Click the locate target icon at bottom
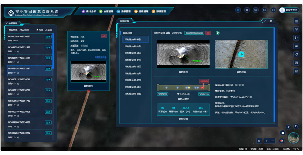The width and height of the screenshot is (303, 155). pos(259,141)
